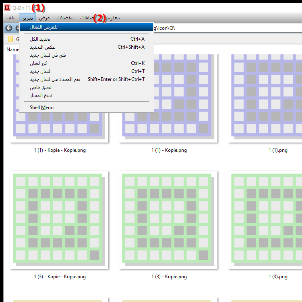The height and width of the screenshot is (302, 302).
Task: Click file name 1 (3) - Kopie.png
Action: (x=169, y=277)
